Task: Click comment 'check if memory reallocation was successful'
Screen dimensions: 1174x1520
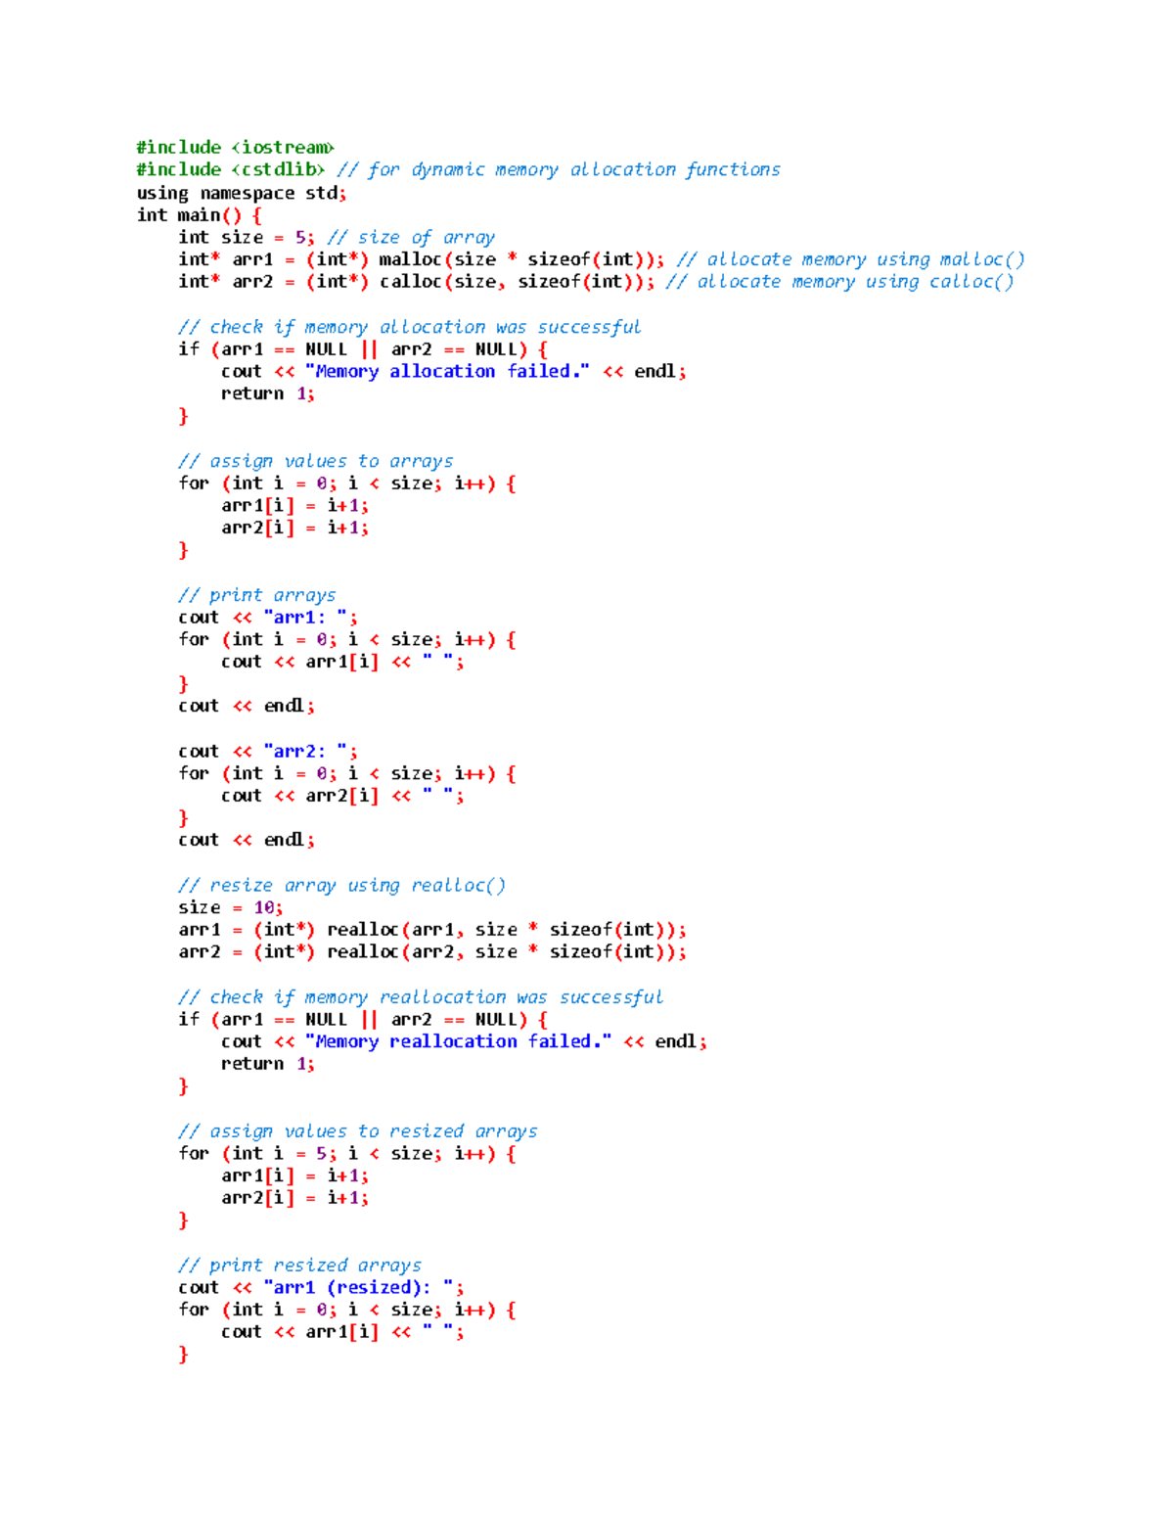Action: pyautogui.click(x=421, y=997)
